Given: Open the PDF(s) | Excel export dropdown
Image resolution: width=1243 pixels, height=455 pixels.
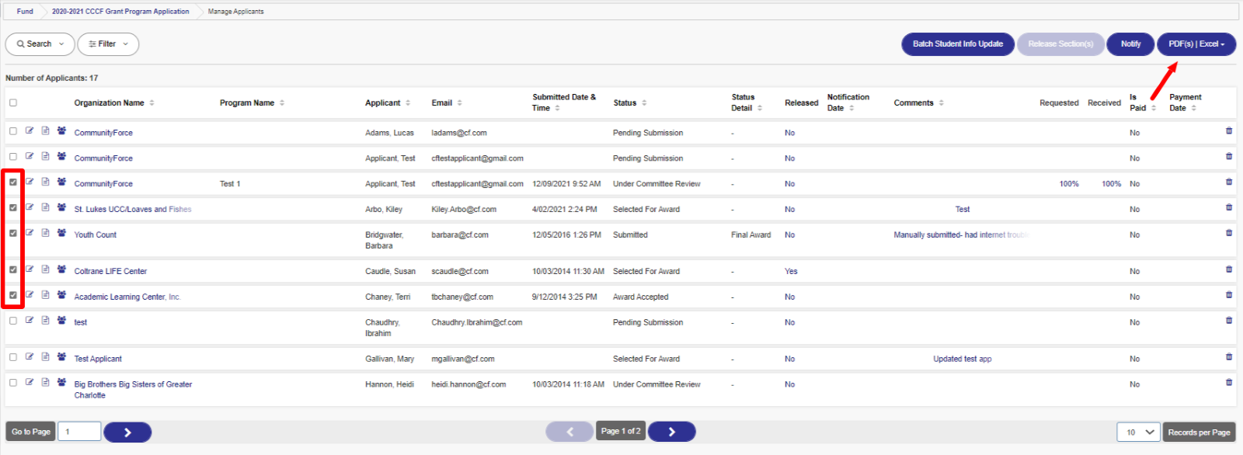Looking at the screenshot, I should tap(1196, 44).
